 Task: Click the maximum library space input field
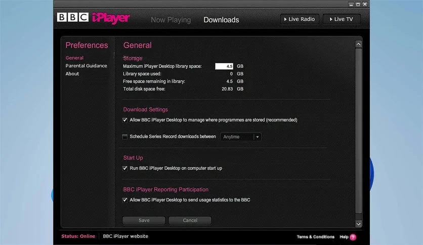pyautogui.click(x=224, y=66)
